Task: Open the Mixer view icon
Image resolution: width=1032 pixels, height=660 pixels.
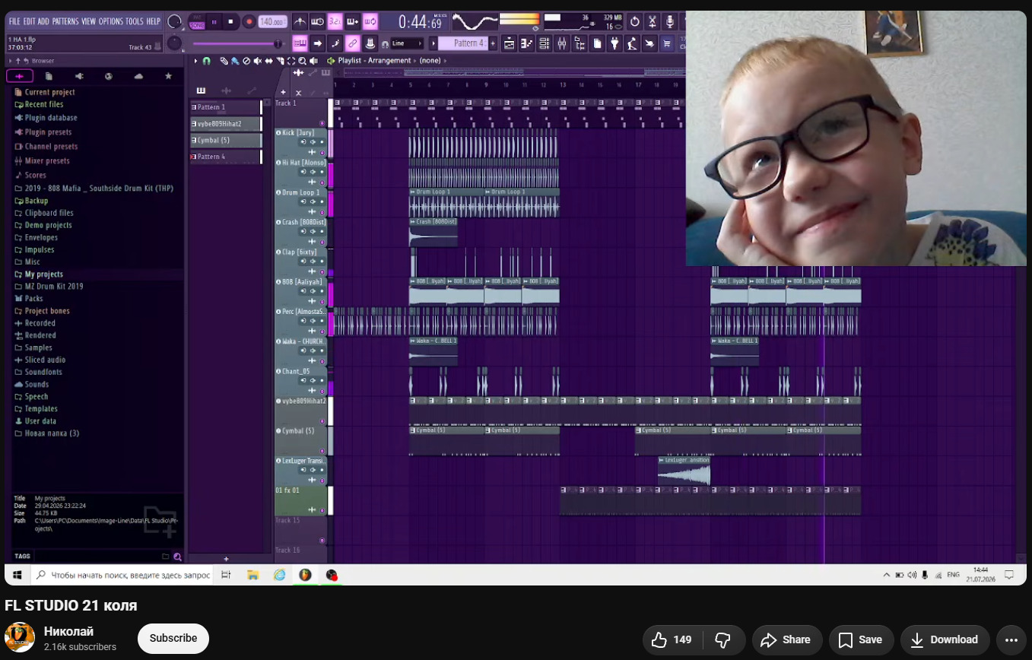Action: coord(561,44)
